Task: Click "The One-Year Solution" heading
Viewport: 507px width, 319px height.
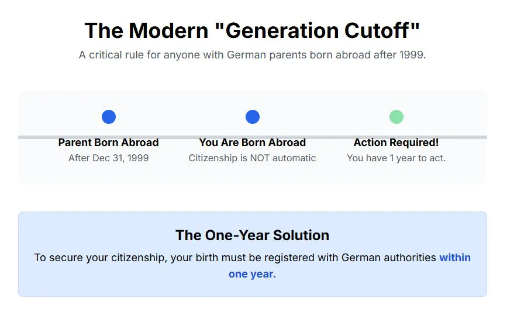Action: [253, 235]
